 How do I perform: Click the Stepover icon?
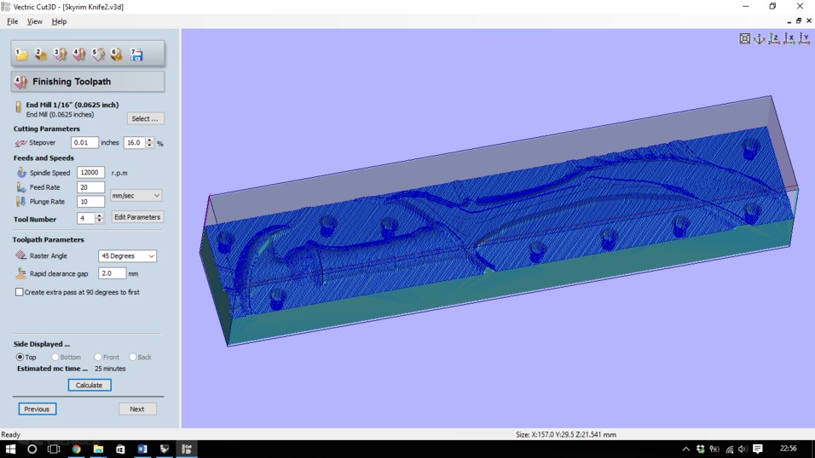click(x=20, y=143)
